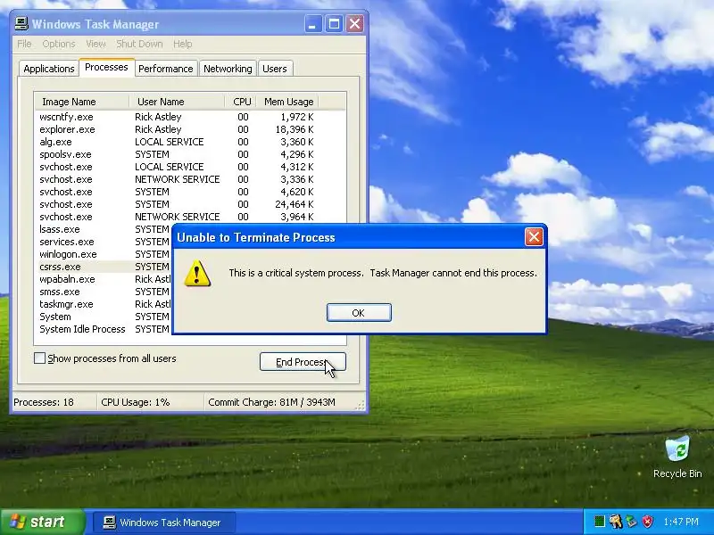
Task: Select the taskmgr.exe process row
Action: pos(104,304)
